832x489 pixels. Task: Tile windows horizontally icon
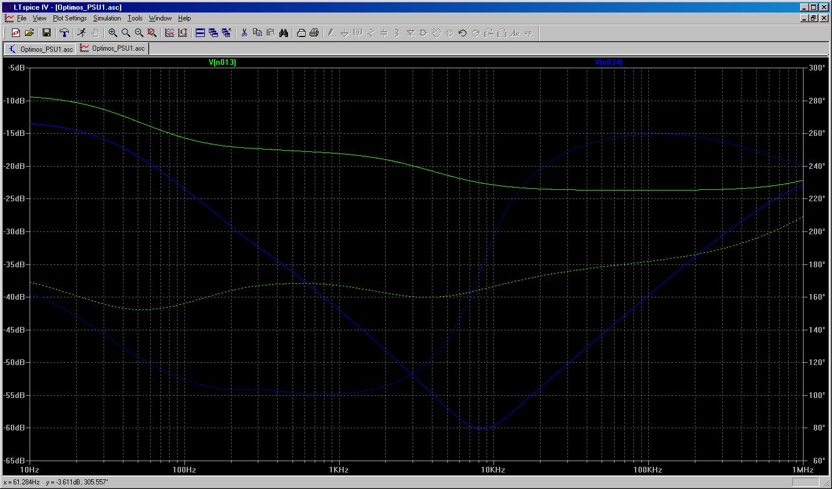coord(200,33)
